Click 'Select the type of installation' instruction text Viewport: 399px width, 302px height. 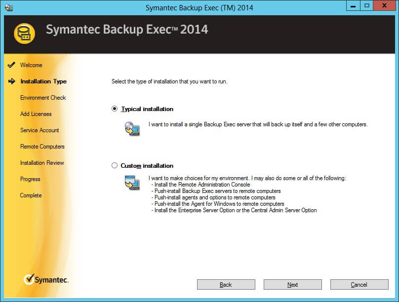(169, 81)
